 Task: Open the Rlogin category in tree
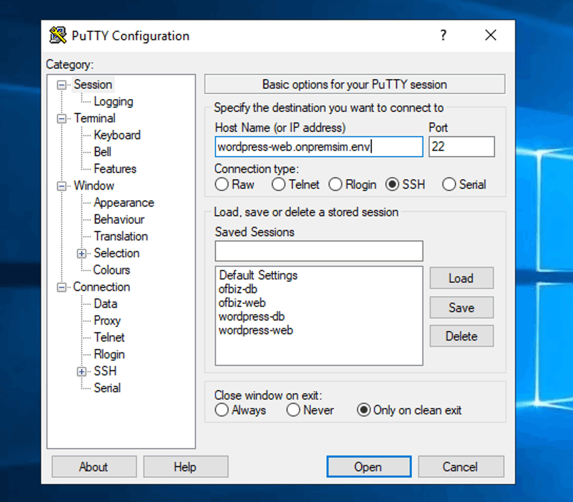109,354
